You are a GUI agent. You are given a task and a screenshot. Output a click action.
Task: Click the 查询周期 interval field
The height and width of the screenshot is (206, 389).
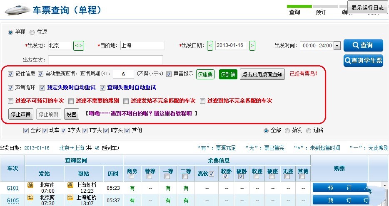[123, 74]
